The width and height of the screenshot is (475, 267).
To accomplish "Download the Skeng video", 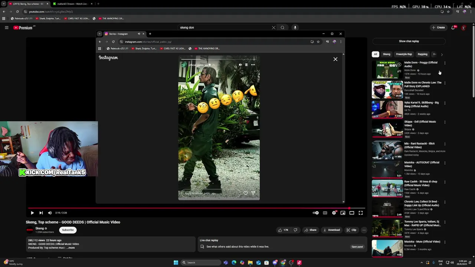I will pos(331,230).
